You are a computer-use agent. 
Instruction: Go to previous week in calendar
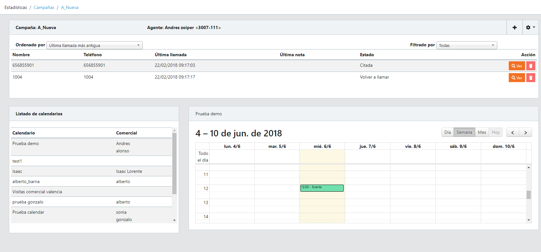(x=513, y=132)
